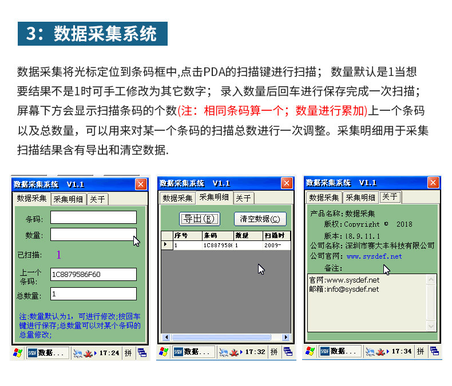Click the 数量 column header in grid
The width and height of the screenshot is (452, 386).
click(x=248, y=236)
